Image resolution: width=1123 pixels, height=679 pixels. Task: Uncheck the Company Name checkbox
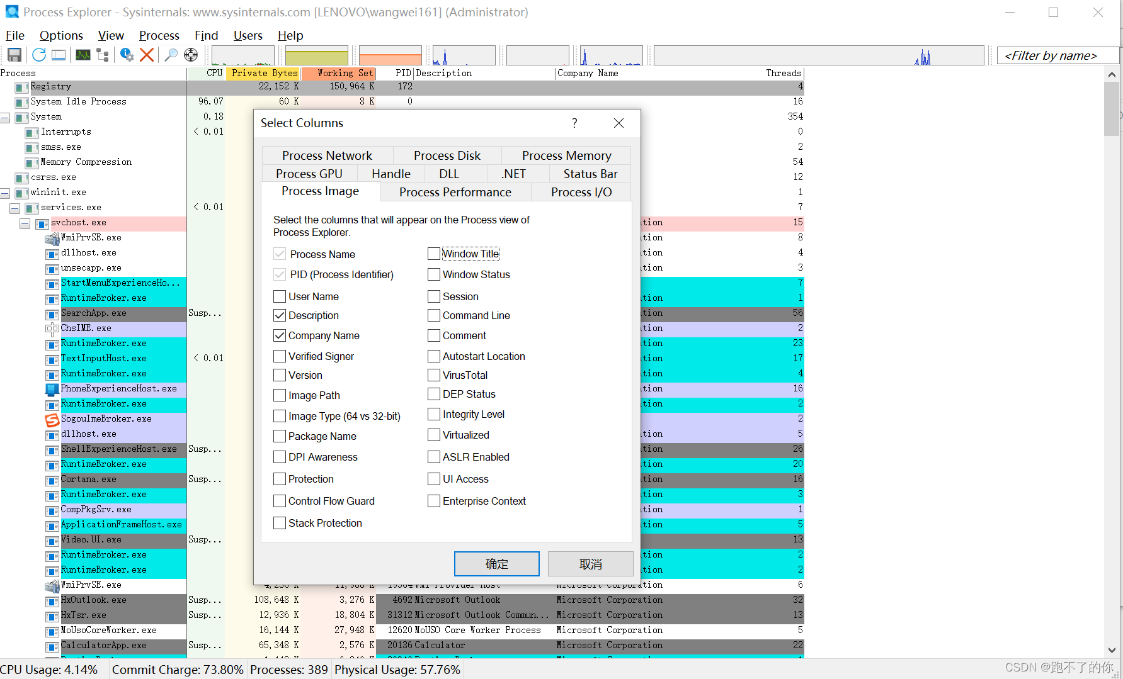pos(280,335)
